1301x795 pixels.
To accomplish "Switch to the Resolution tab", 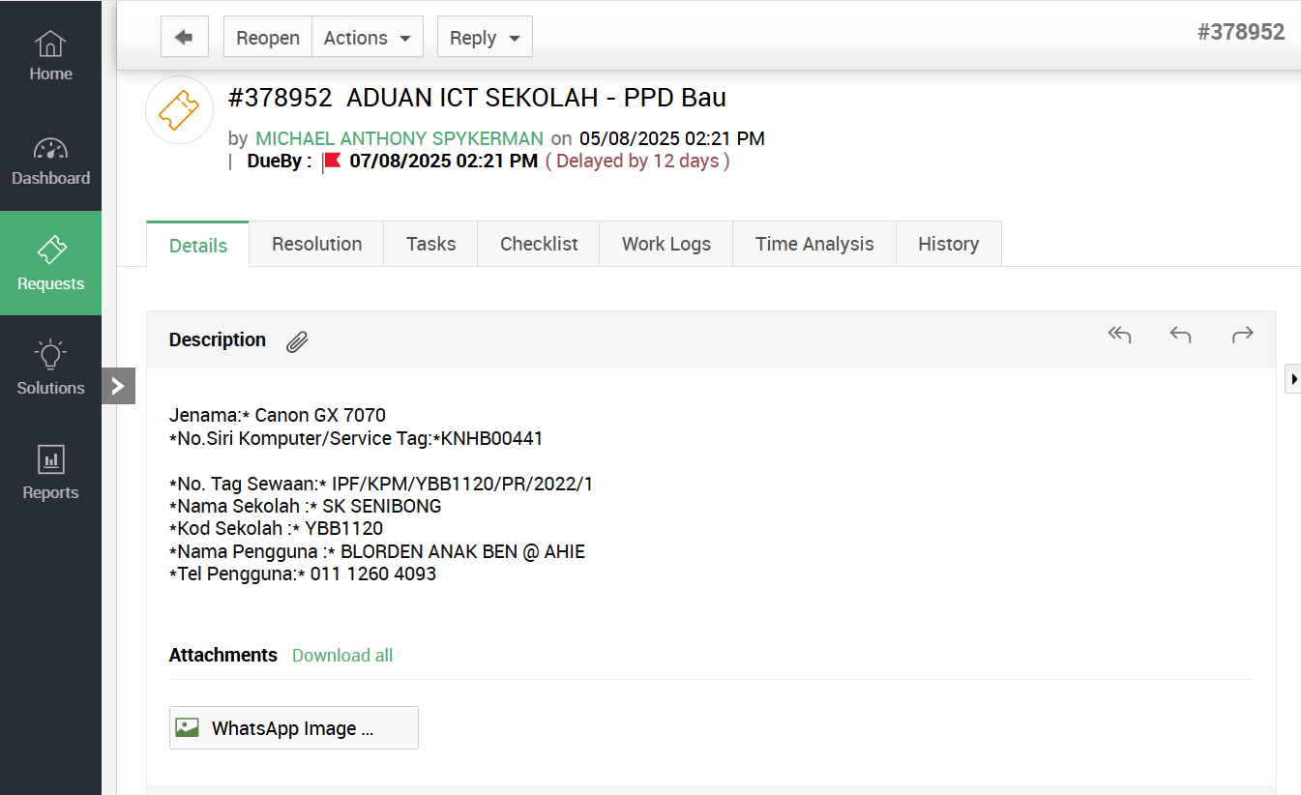I will point(316,244).
